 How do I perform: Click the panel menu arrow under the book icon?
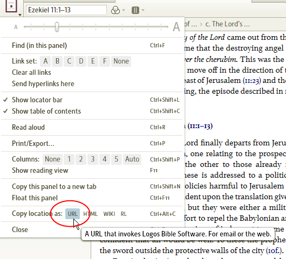20,15
